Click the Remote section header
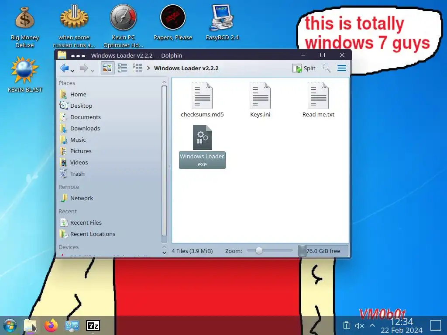This screenshot has height=335, width=447. tap(69, 187)
